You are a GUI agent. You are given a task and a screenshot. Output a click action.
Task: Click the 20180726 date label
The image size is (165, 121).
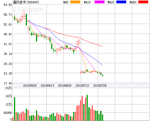[x=100, y=86]
